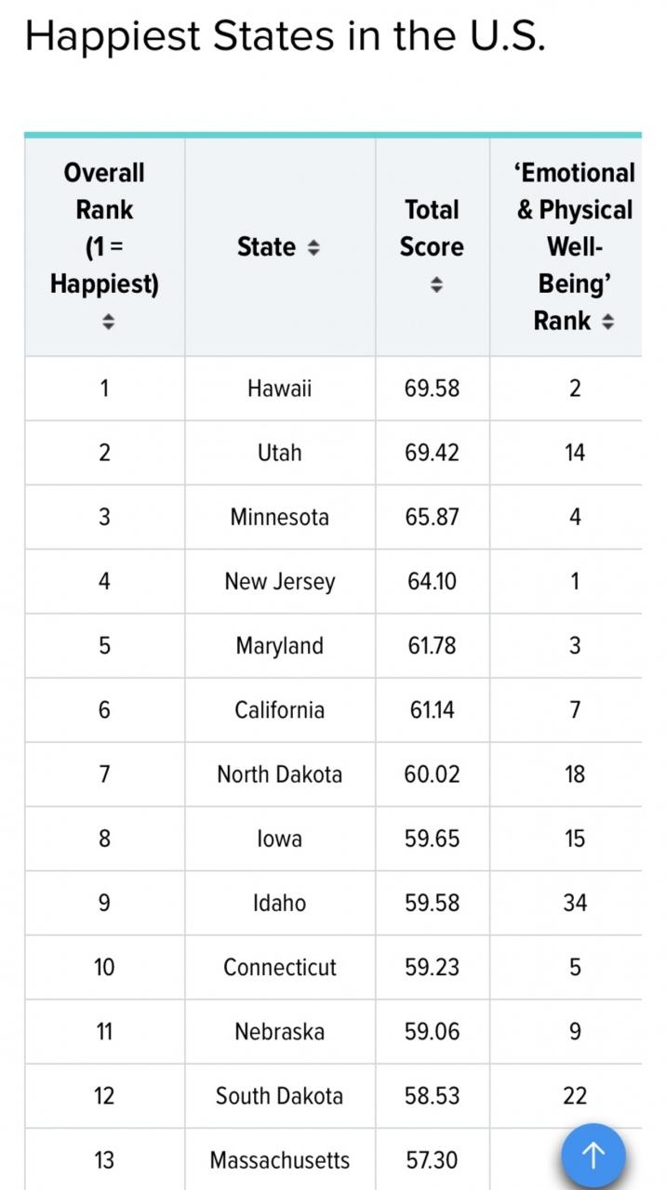The width and height of the screenshot is (666, 1190).
Task: Click the Happiest States in the U.S. heading
Action: point(285,37)
